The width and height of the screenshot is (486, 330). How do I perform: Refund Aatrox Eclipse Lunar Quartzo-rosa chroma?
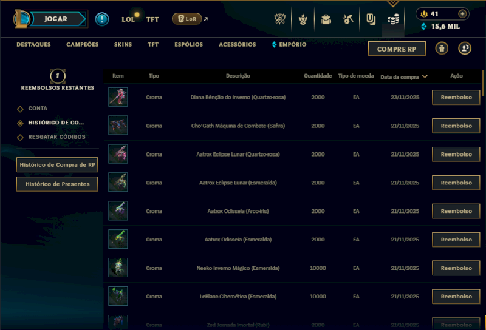456,154
